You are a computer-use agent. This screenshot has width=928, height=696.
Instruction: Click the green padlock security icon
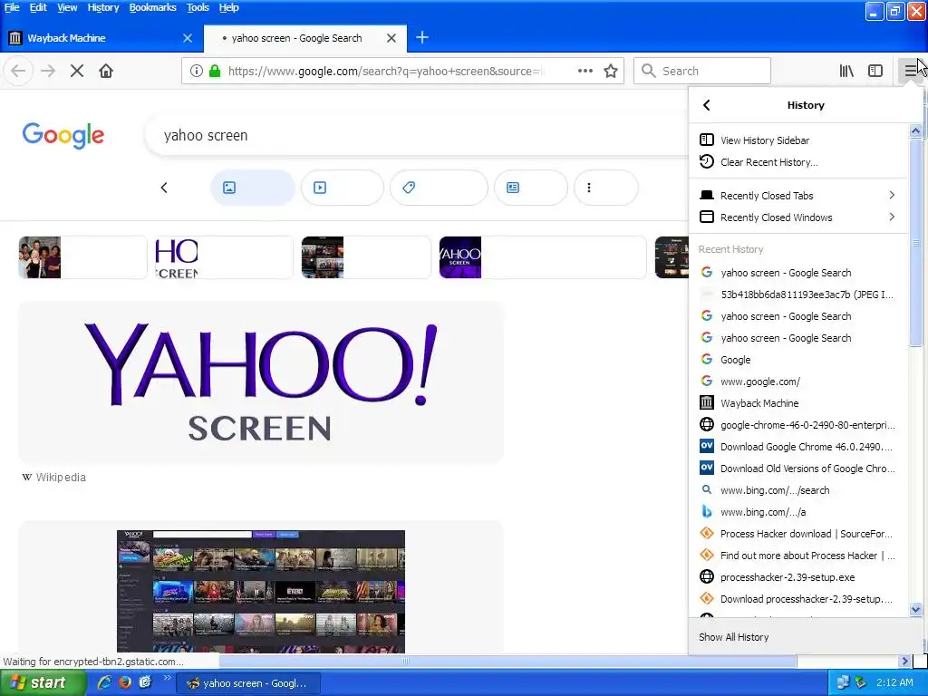point(215,71)
